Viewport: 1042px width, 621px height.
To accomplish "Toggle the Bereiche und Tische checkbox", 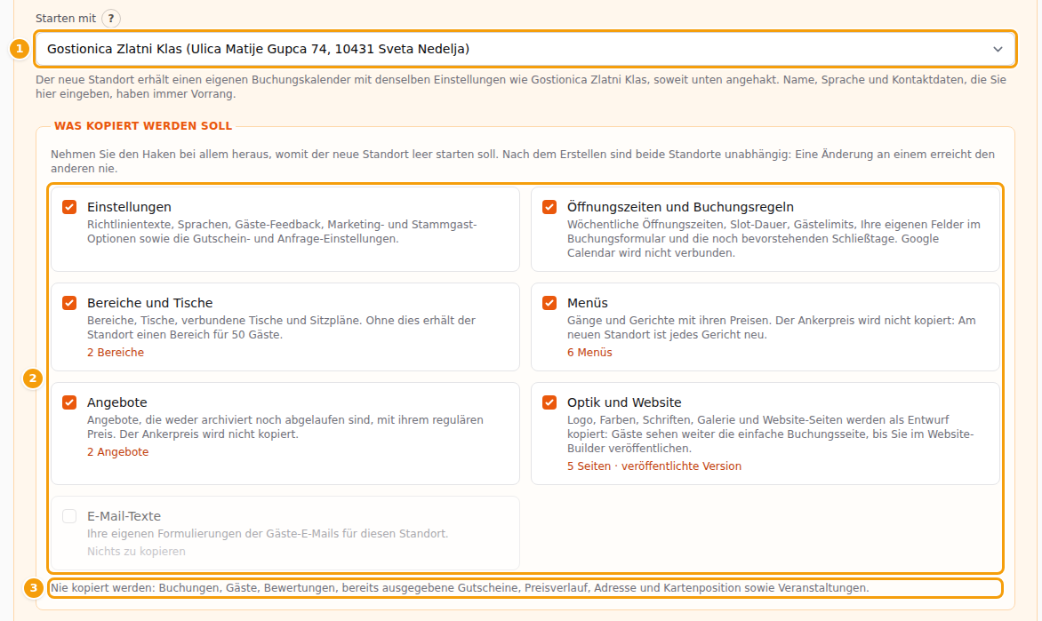I will 69,303.
